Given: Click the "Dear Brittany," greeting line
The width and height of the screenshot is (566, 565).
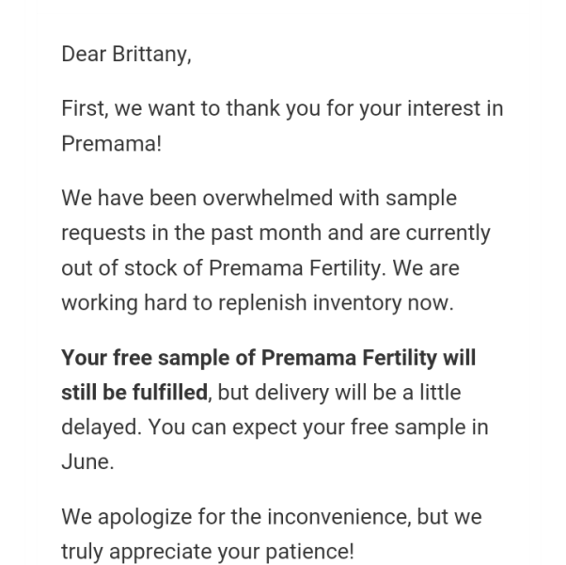Looking at the screenshot, I should click(x=126, y=54).
